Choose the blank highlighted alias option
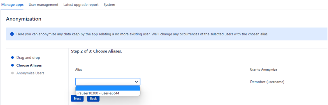This screenshot has width=328, height=105. pyautogui.click(x=108, y=88)
